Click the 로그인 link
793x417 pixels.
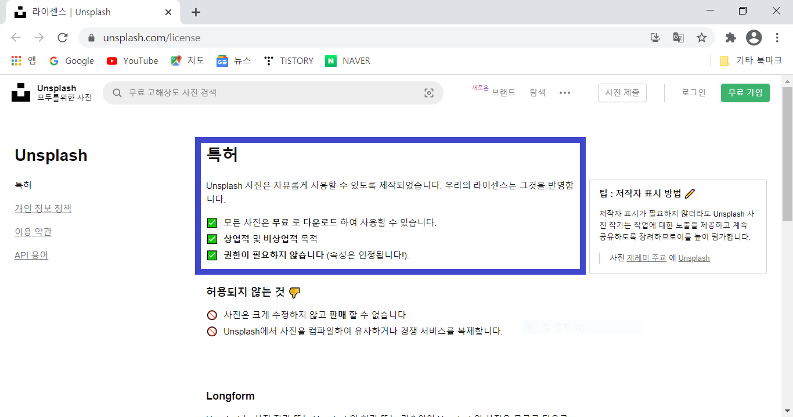coord(694,92)
